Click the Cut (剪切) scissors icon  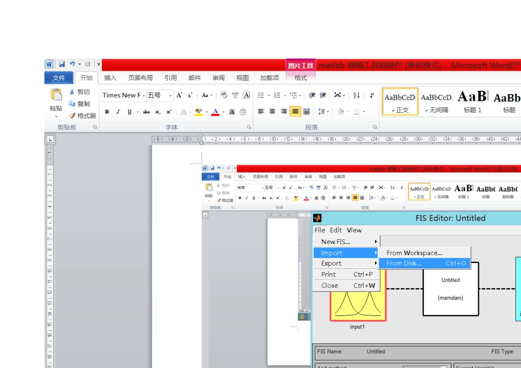pyautogui.click(x=72, y=92)
